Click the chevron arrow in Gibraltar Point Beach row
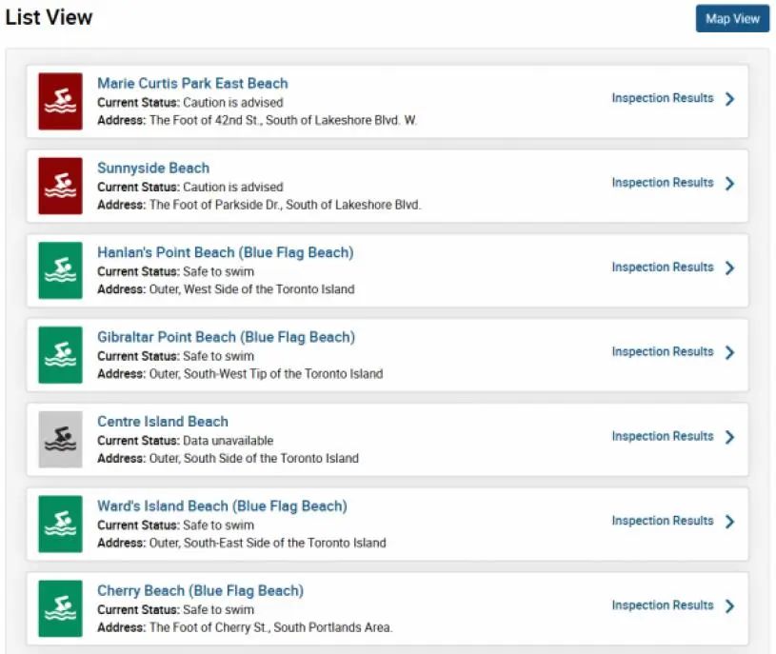The height and width of the screenshot is (654, 776). pyautogui.click(x=729, y=353)
